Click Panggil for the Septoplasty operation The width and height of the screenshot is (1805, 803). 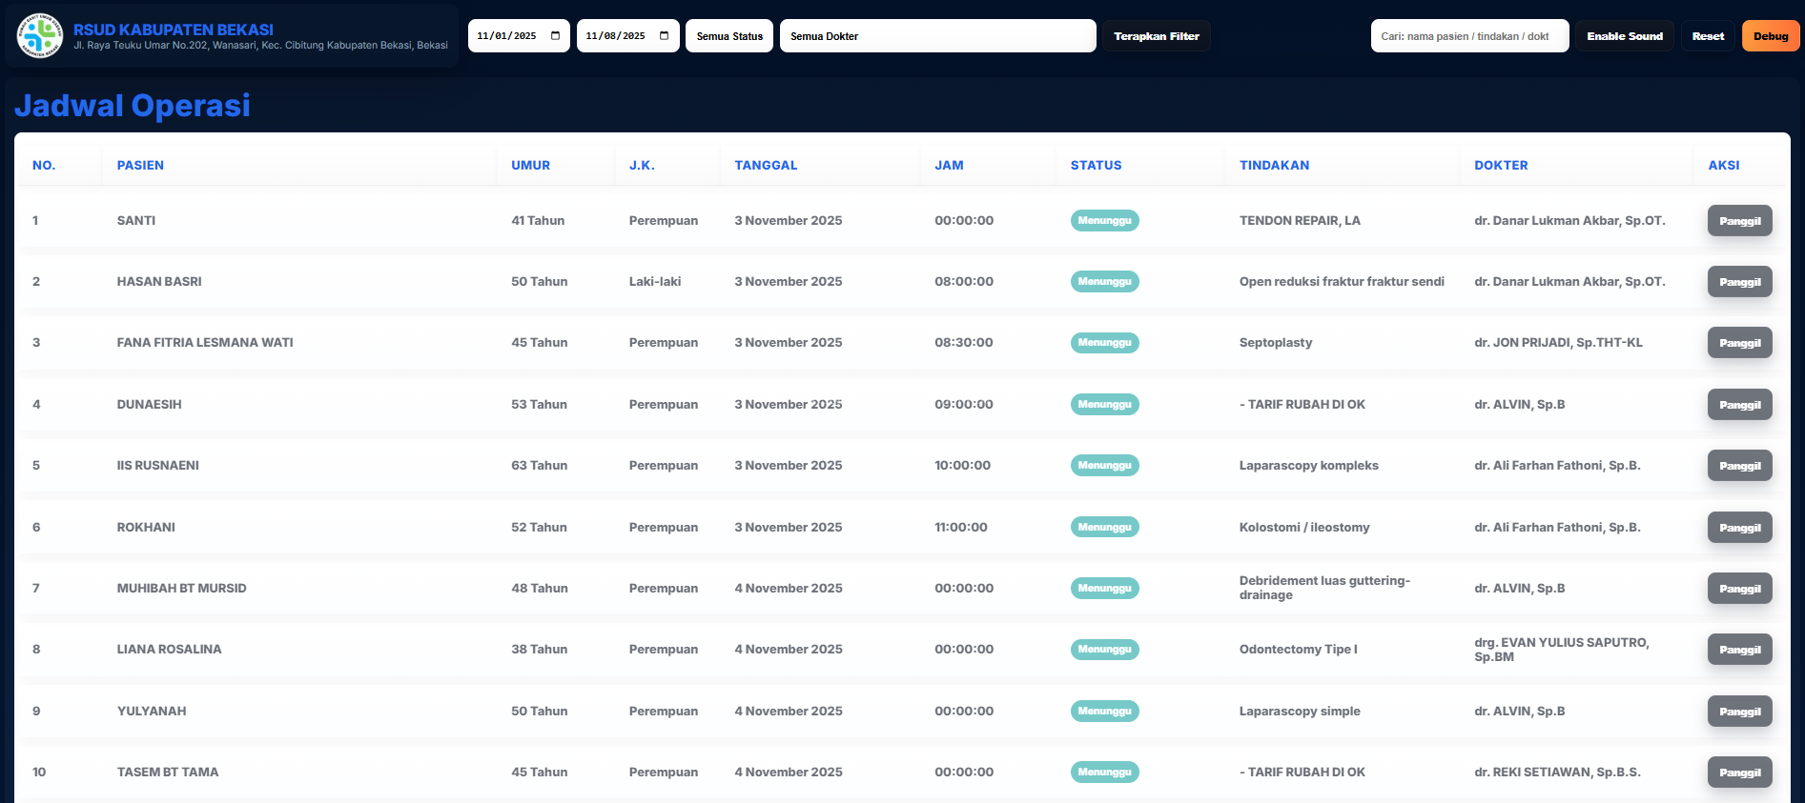pos(1739,343)
